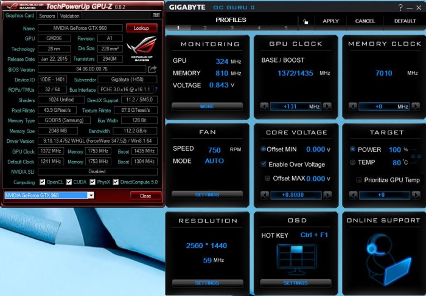
Task: Click the target +0 offset field
Action: tap(385, 195)
